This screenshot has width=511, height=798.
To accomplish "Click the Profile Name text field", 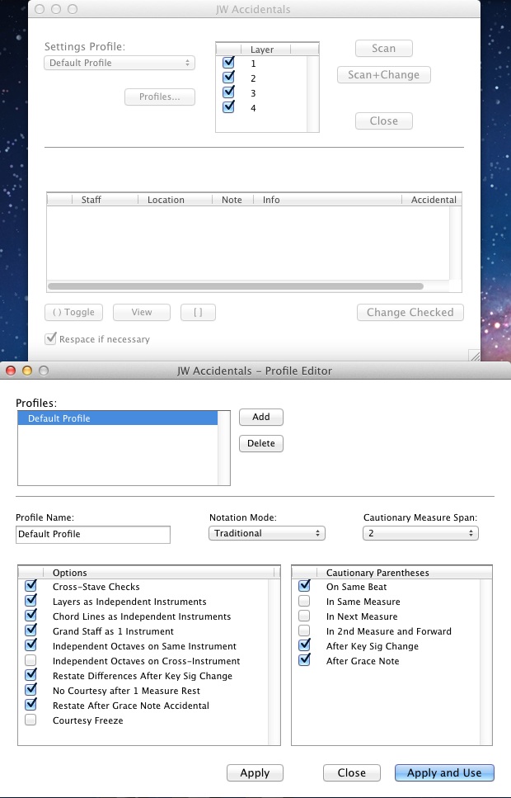I will (x=93, y=534).
